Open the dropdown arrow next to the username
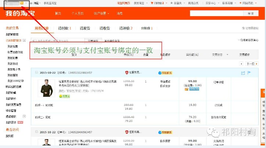 [x=26, y=3]
